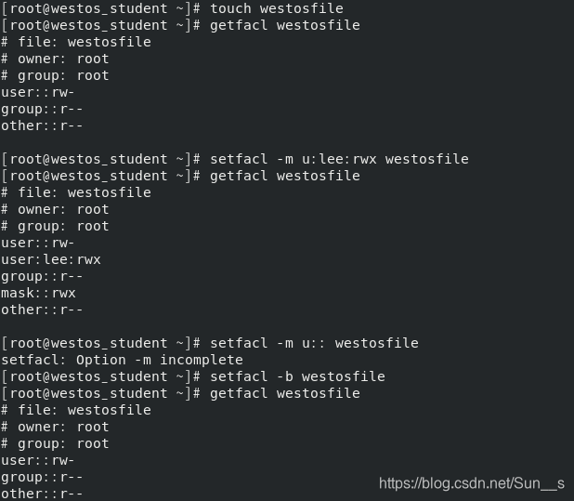Click the last 'user::rw-' output line
This screenshot has height=501, width=574.
point(38,460)
